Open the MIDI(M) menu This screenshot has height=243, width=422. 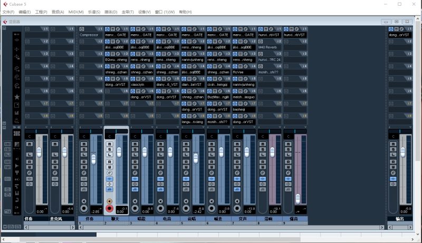(76, 12)
